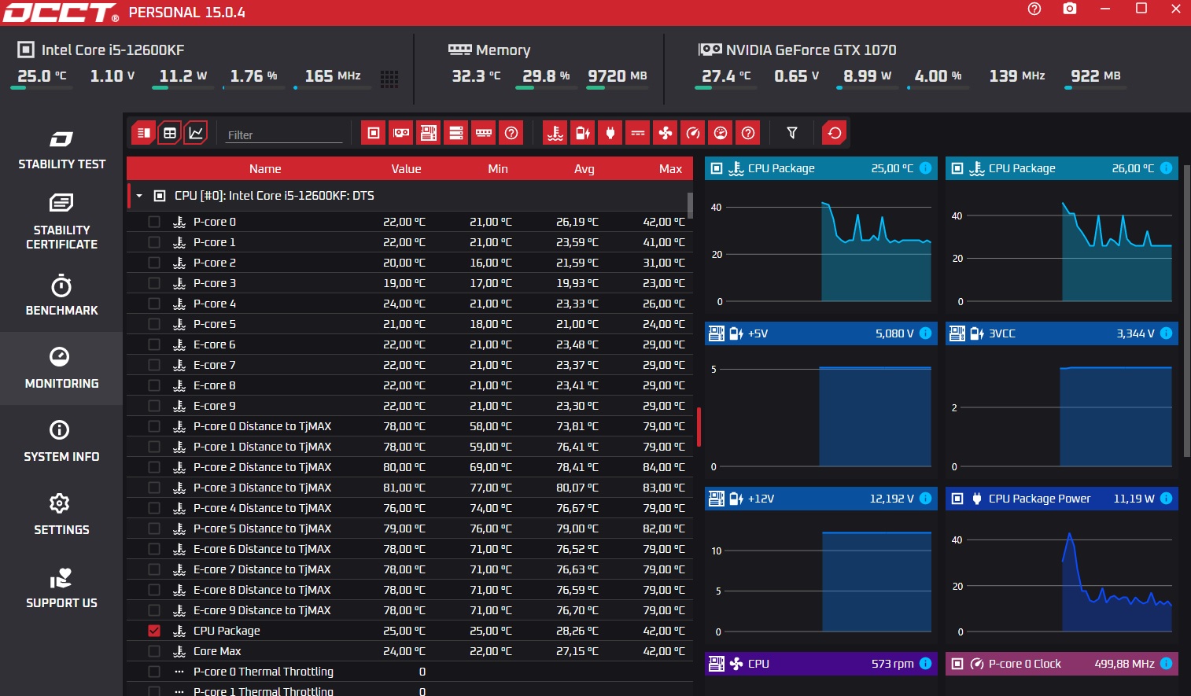Sort the table by the Name column
This screenshot has width=1191, height=696.
pos(265,168)
